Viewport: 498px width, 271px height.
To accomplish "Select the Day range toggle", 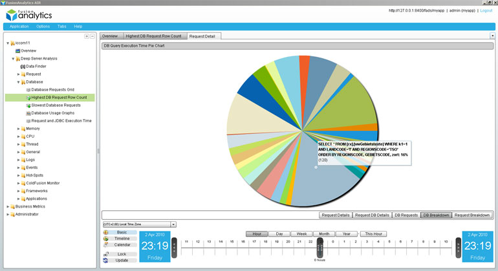I will (279, 234).
